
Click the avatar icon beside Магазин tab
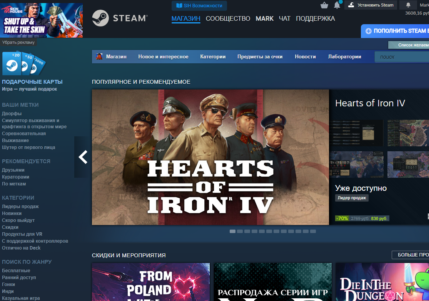click(x=99, y=56)
